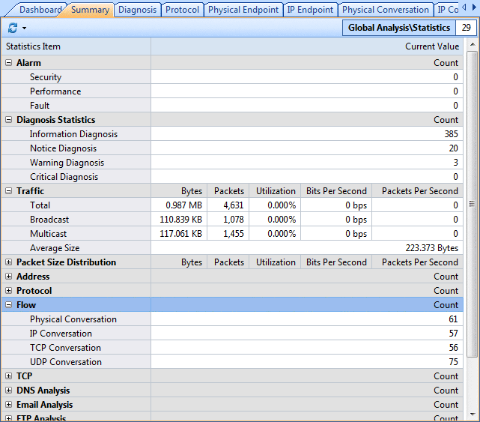
Task: Expand the Email Analysis group
Action: pyautogui.click(x=8, y=405)
